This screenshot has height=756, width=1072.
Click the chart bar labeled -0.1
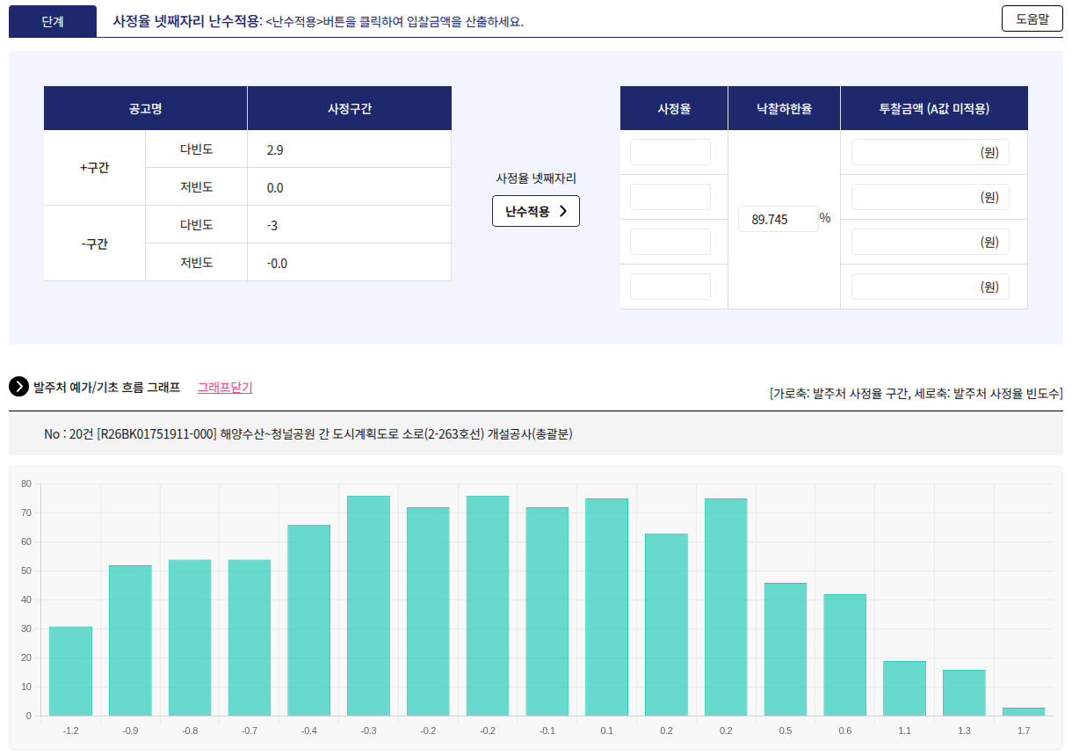[547, 611]
